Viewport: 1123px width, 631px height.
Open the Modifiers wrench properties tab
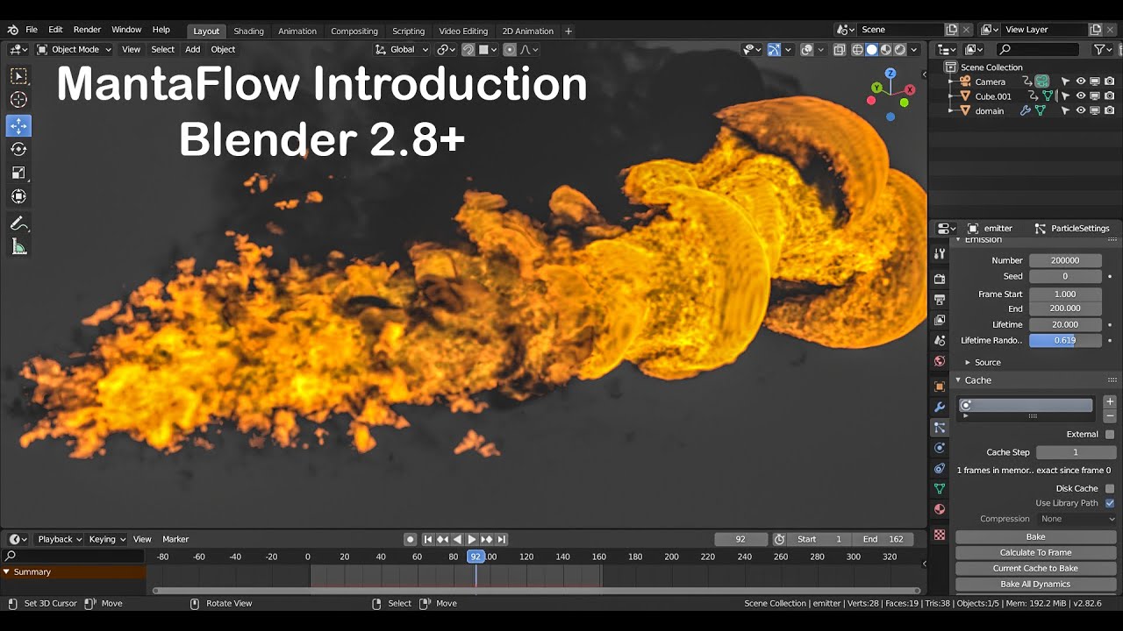pyautogui.click(x=940, y=407)
